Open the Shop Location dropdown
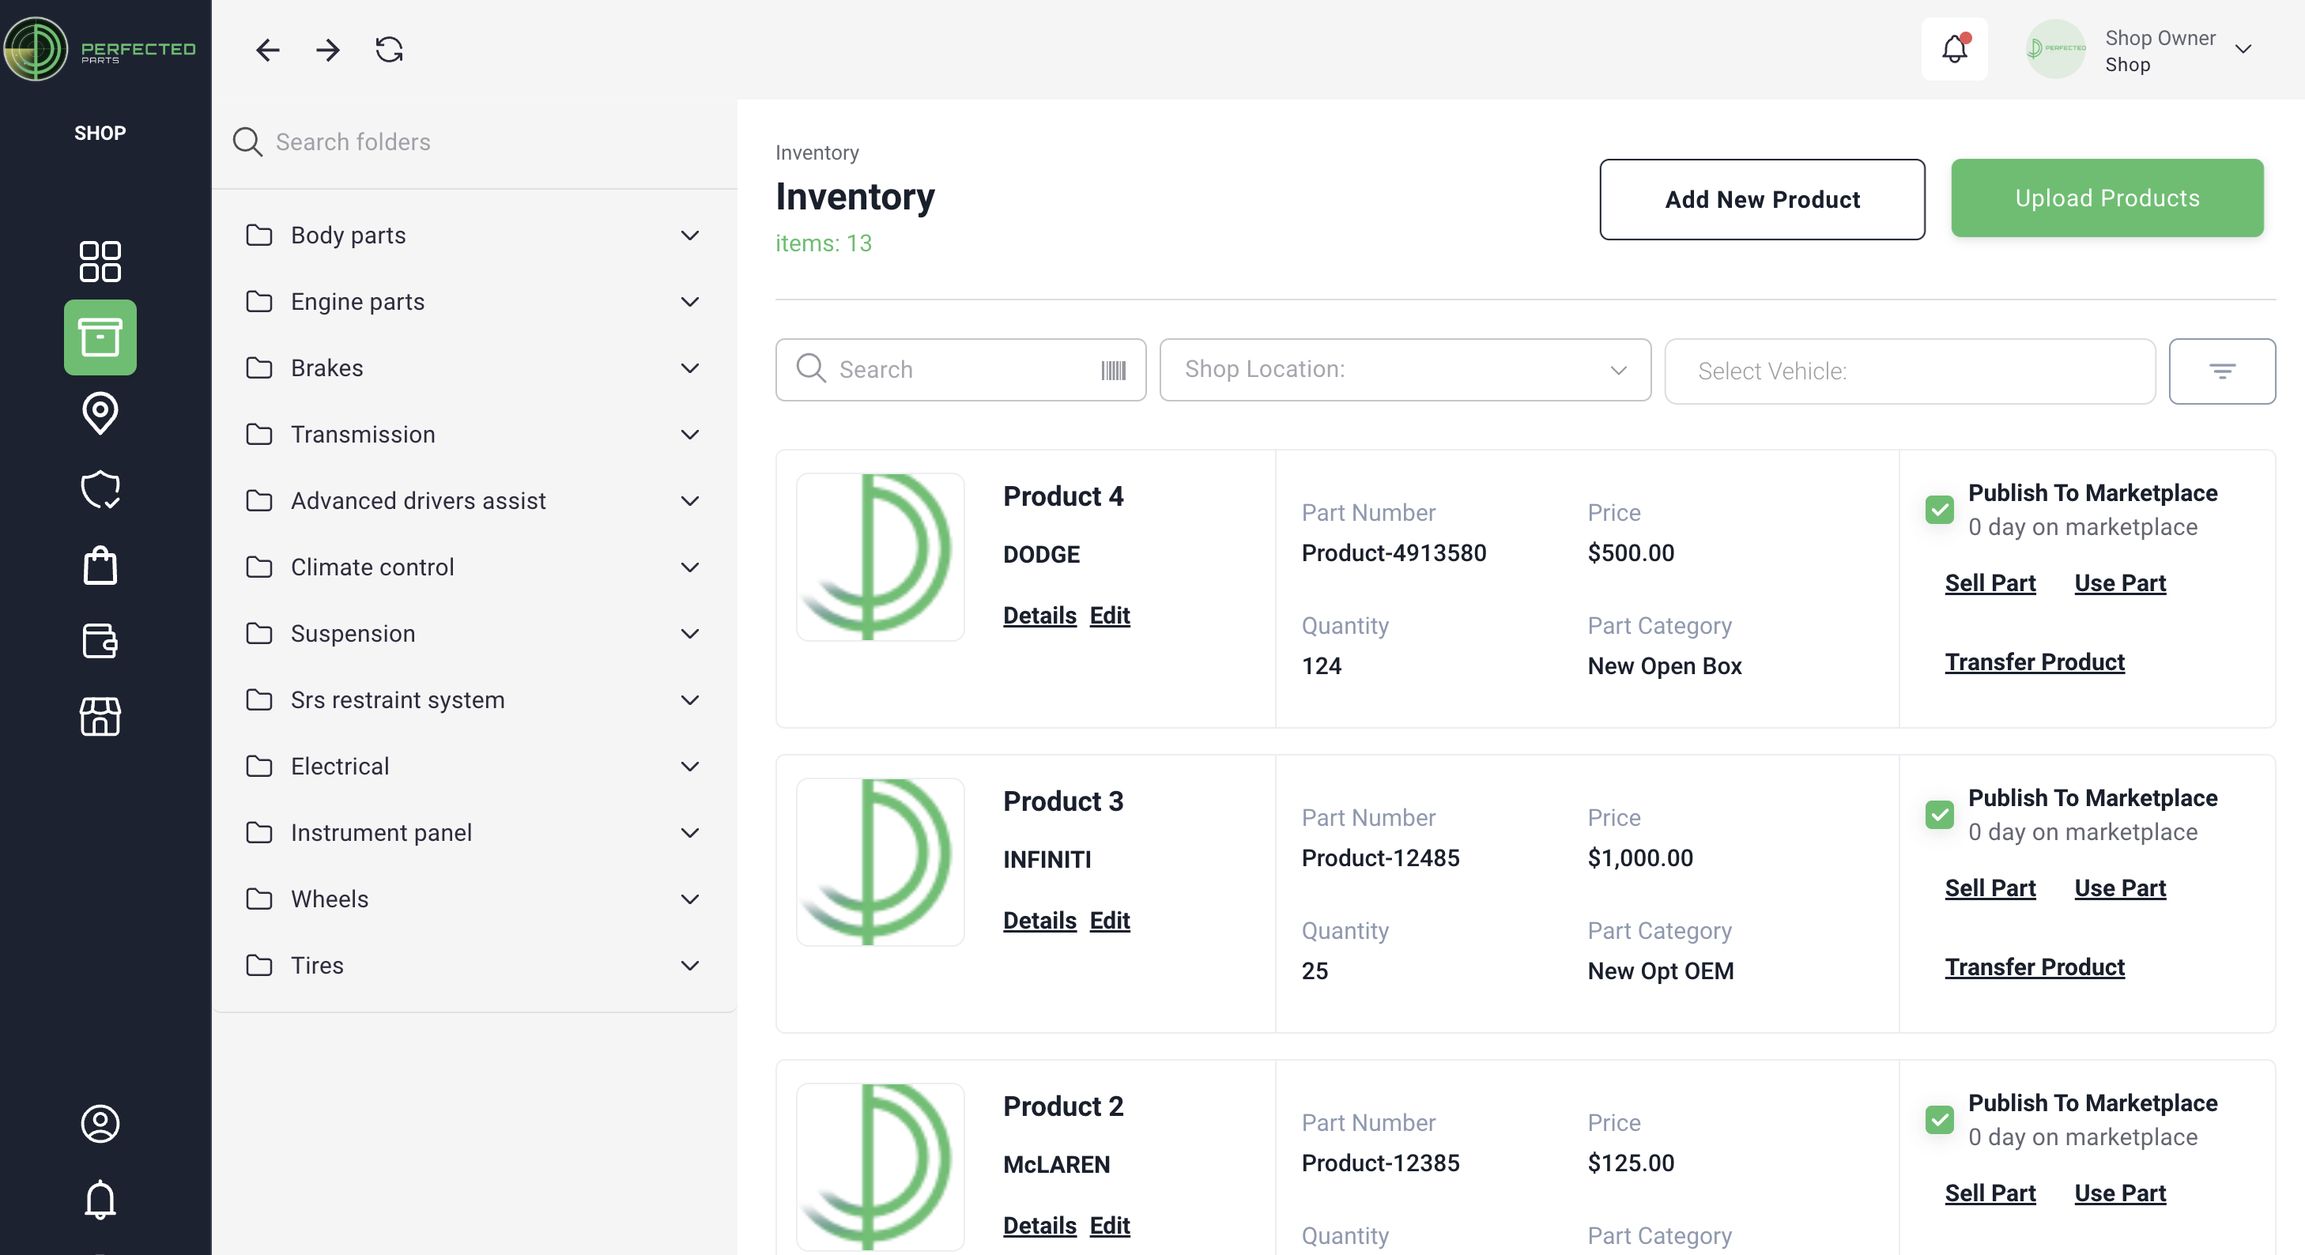This screenshot has height=1255, width=2305. coord(1405,369)
